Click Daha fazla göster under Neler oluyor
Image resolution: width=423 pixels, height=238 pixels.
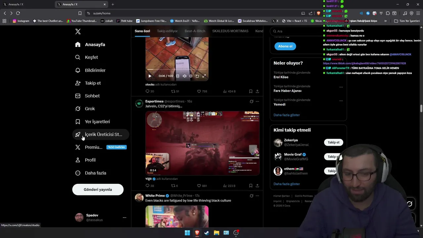click(x=287, y=115)
